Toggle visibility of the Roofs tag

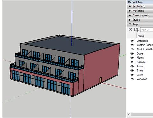132,66
